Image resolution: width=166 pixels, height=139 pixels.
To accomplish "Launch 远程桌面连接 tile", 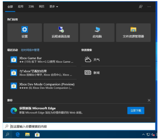I will [x=61, y=32].
